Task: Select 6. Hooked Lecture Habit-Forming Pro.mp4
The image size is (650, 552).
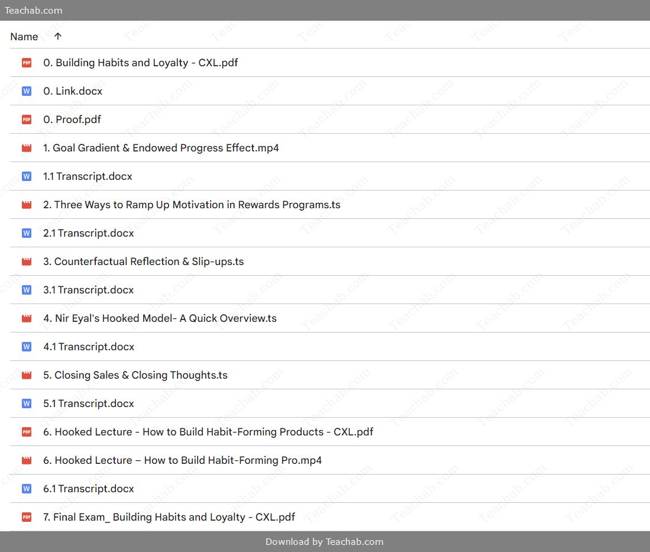Action: [329, 460]
